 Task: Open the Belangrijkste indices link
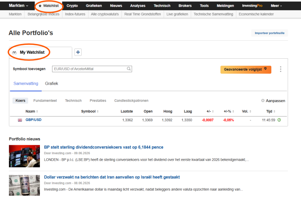(43, 14)
